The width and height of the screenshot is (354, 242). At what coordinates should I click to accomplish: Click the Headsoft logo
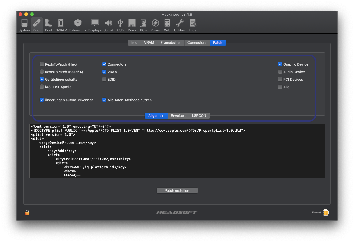[177, 212]
